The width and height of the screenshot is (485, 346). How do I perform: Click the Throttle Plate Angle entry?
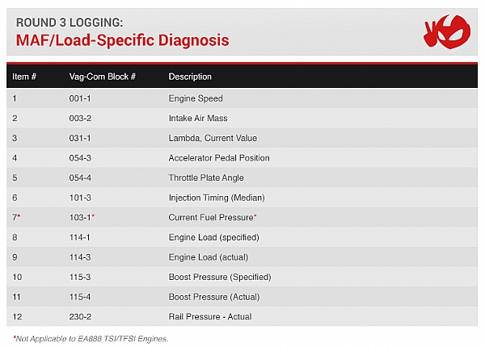[206, 177]
